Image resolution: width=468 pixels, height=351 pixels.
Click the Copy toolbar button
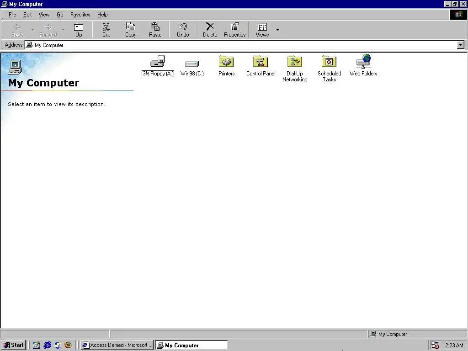pos(130,30)
